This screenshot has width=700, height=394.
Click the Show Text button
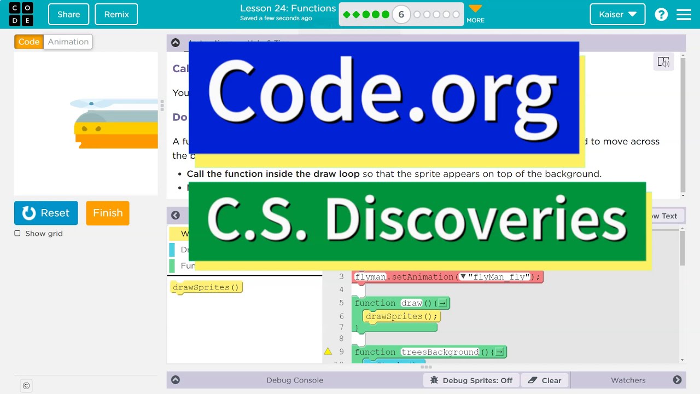tap(662, 216)
